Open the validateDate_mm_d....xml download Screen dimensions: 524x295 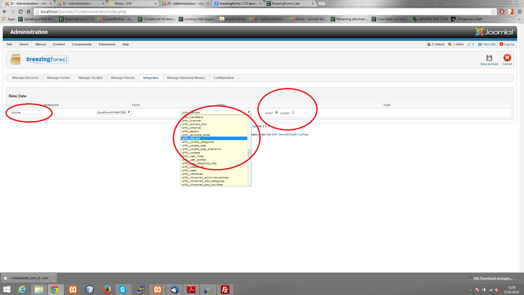[27, 278]
